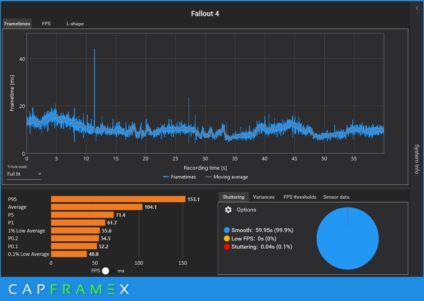Click the Moving average legend marker
The image size is (424, 301).
[208, 177]
